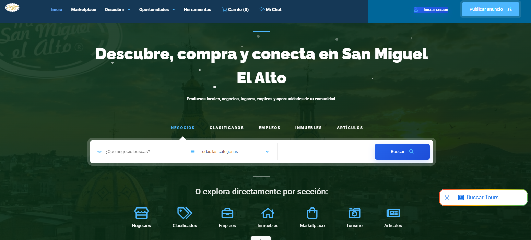Switch to the CLASIFICADOS search tab
The width and height of the screenshot is (531, 240).
(x=227, y=128)
